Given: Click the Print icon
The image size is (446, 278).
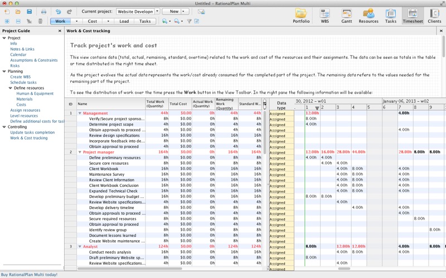Looking at the screenshot, I should pos(44,11).
